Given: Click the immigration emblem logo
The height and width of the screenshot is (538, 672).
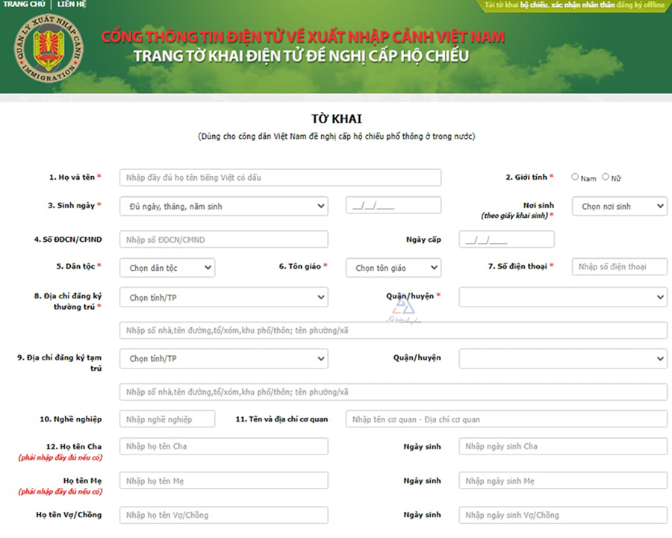Looking at the screenshot, I should pos(47,49).
